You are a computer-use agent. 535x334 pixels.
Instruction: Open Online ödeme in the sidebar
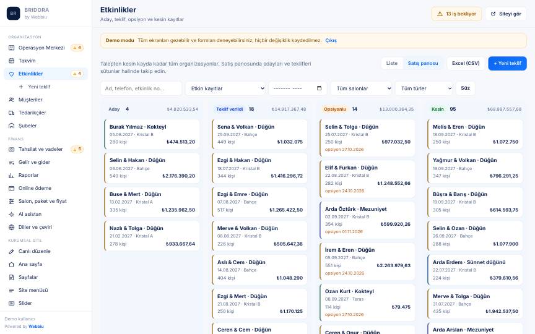pyautogui.click(x=46, y=188)
